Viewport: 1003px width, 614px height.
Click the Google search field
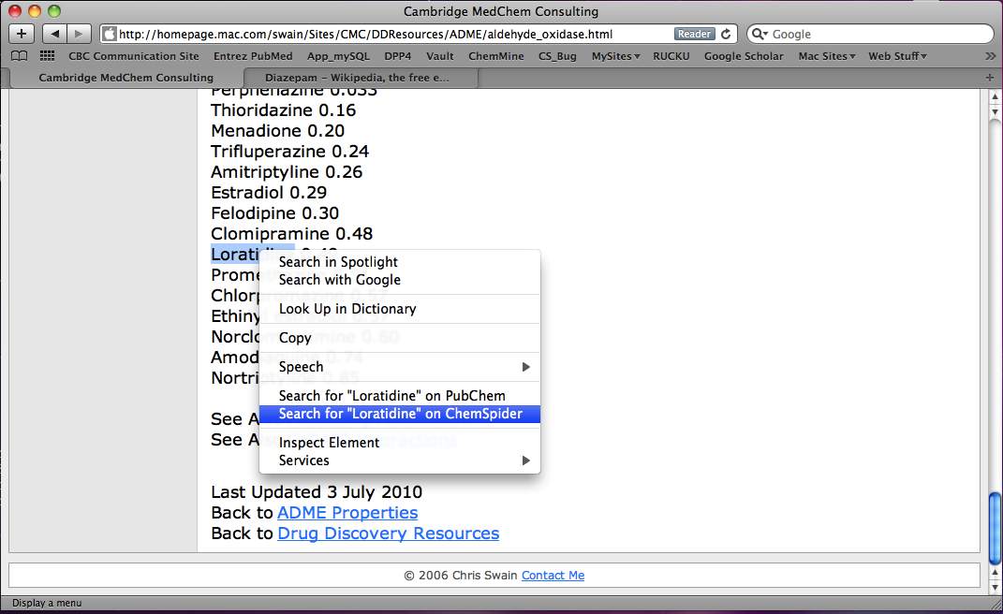[870, 34]
